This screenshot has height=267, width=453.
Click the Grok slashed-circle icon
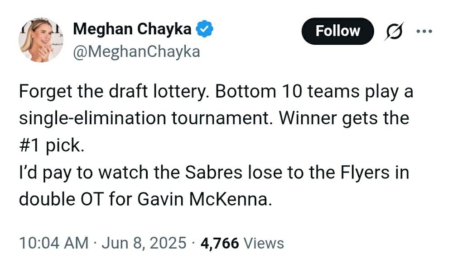393,32
